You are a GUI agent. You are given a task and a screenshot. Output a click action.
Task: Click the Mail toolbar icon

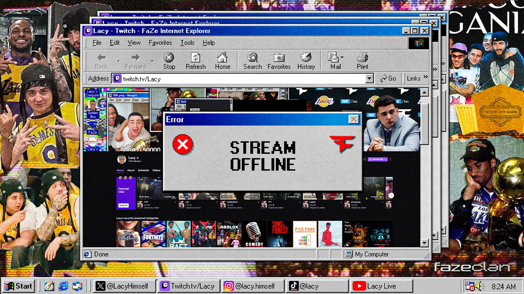[x=333, y=57]
